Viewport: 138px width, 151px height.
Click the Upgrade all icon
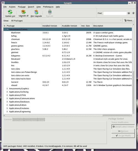[x=23, y=12]
